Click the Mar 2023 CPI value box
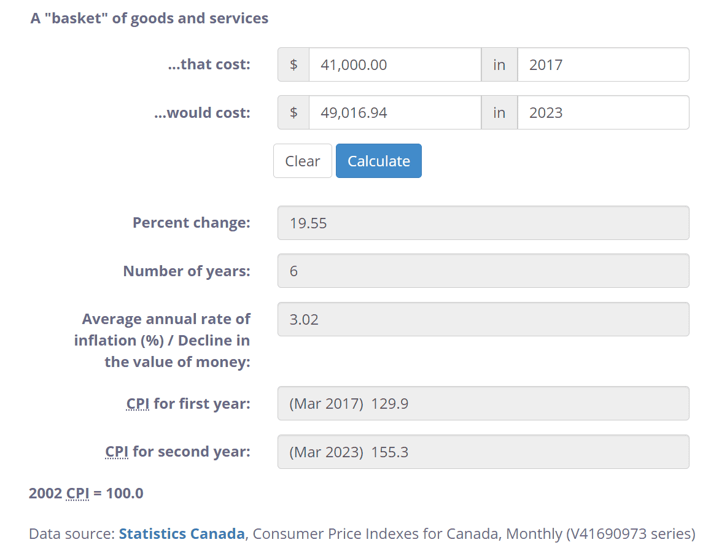Viewport: 719px width, 553px height. [483, 452]
